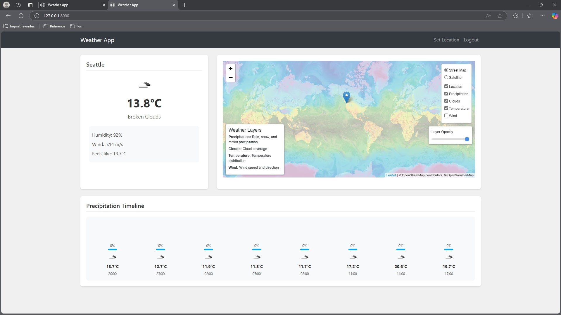Click the 13.8°C current temperature
561x315 pixels.
[144, 103]
